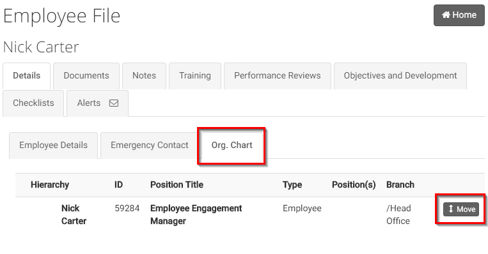Open the Details tab
This screenshot has height=254, width=488.
[x=26, y=76]
